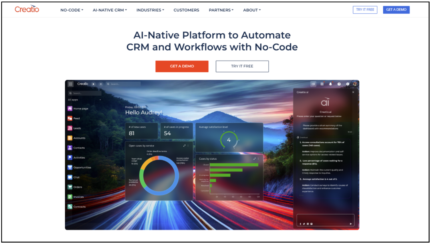Open the Invoices section icon

[x=70, y=197]
